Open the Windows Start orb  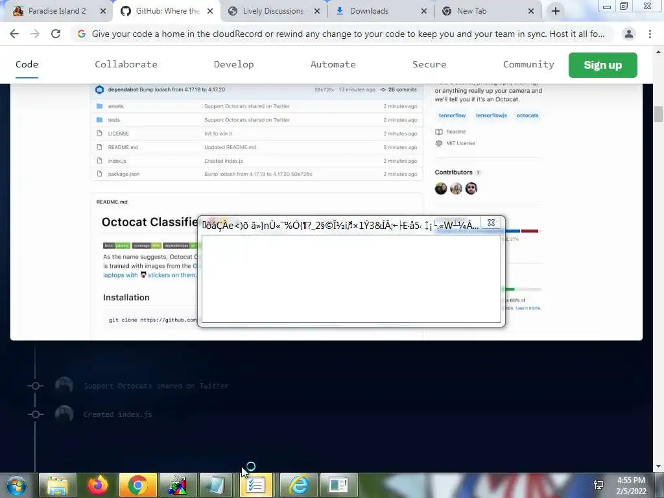(x=16, y=485)
